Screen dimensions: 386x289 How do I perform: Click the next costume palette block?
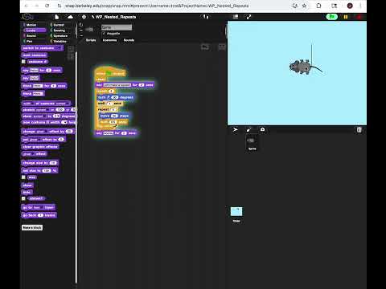pos(35,55)
